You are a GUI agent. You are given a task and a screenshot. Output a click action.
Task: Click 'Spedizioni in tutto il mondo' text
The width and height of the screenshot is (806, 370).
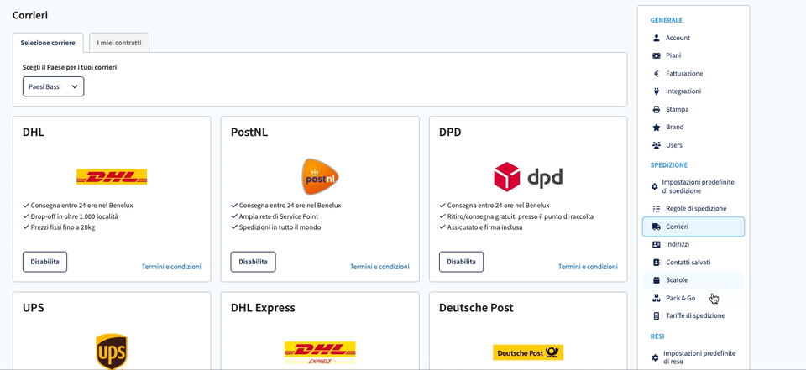pos(280,227)
